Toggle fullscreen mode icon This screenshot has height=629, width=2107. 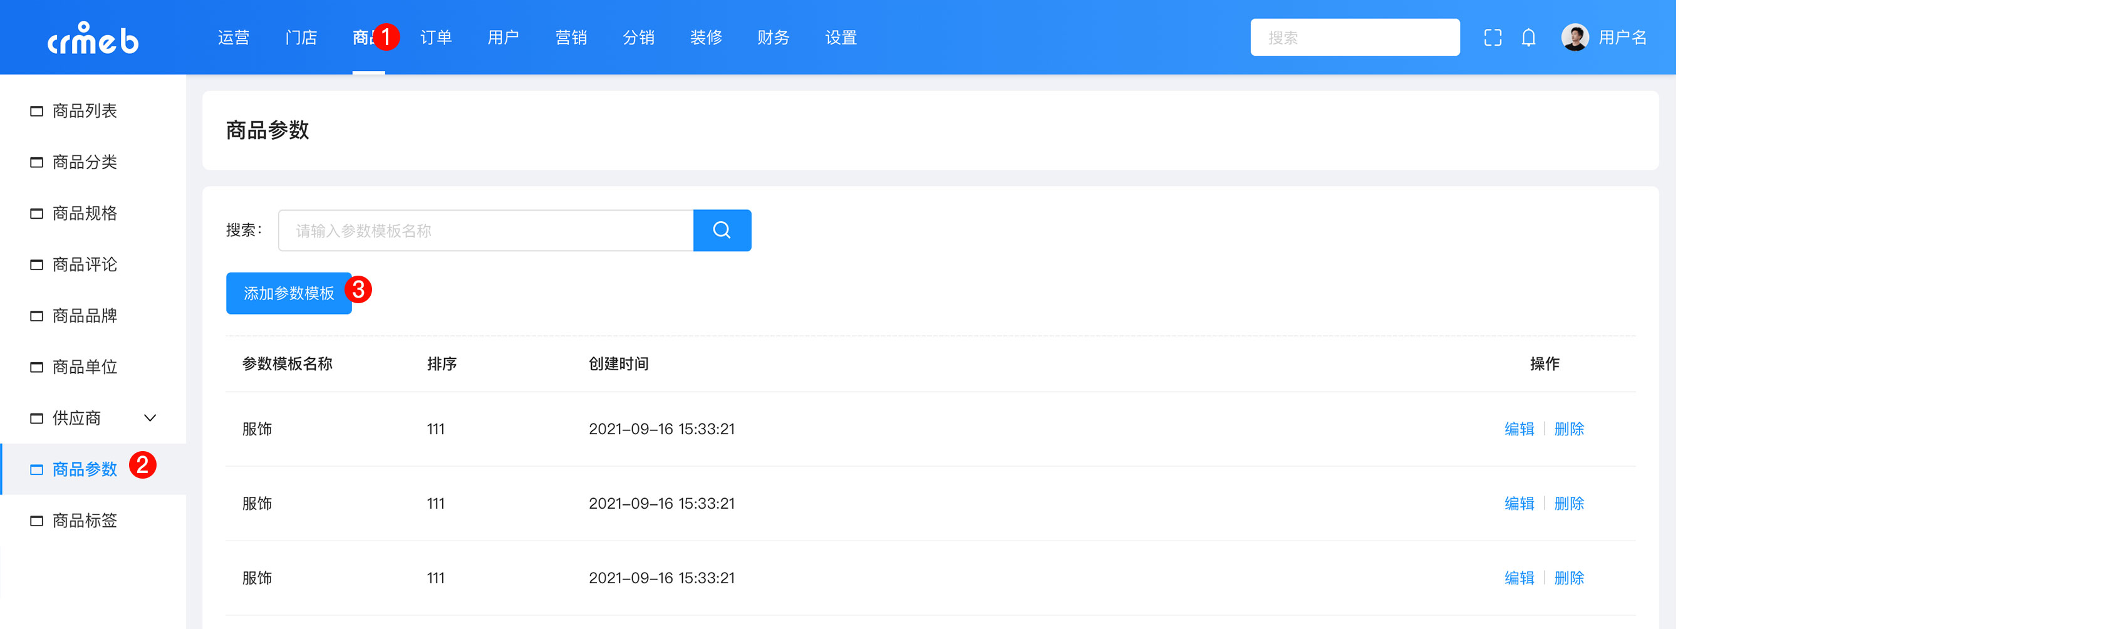tap(1493, 38)
